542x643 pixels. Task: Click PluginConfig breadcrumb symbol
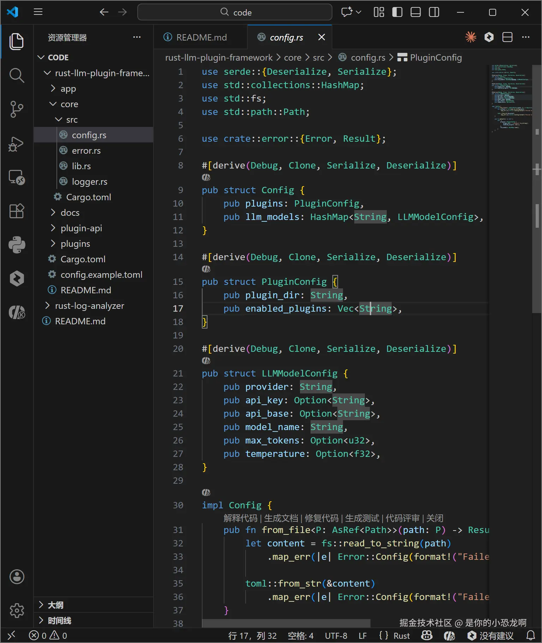pos(430,57)
